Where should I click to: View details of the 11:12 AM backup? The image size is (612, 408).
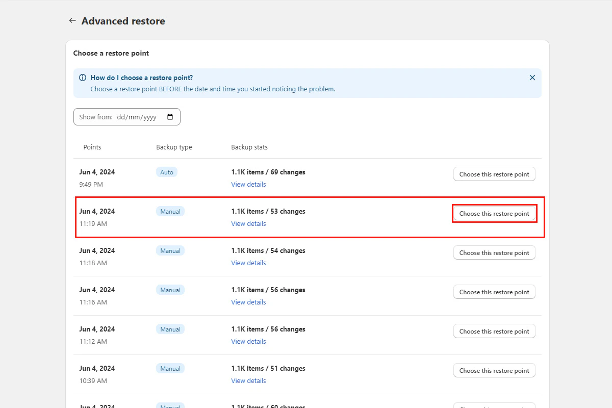248,341
